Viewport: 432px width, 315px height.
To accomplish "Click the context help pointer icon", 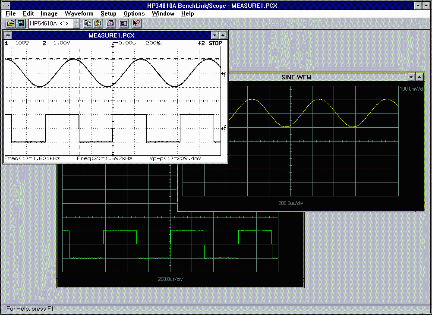I will (136, 23).
